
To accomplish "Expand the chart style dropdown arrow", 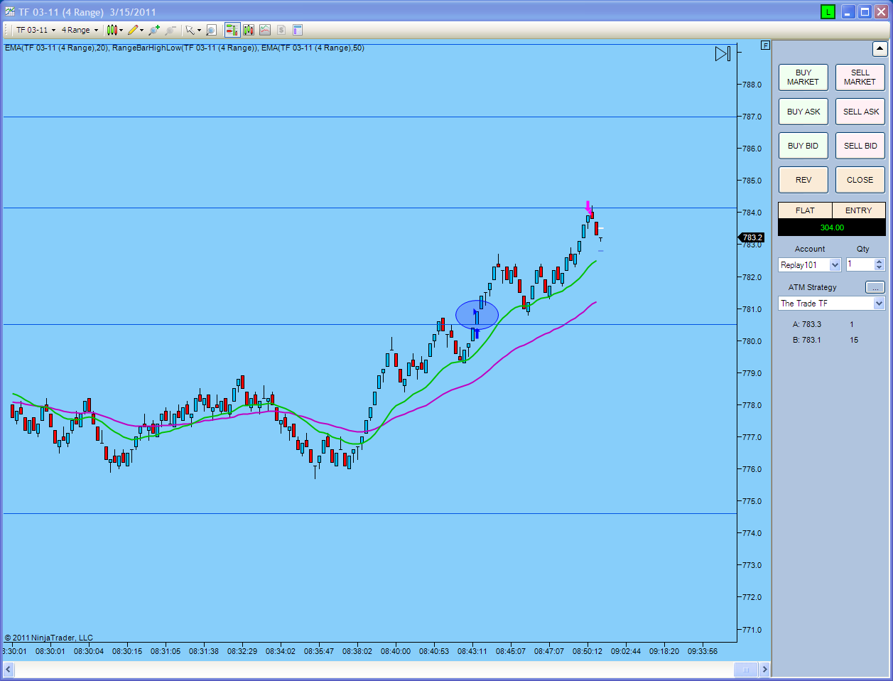I will tap(121, 30).
